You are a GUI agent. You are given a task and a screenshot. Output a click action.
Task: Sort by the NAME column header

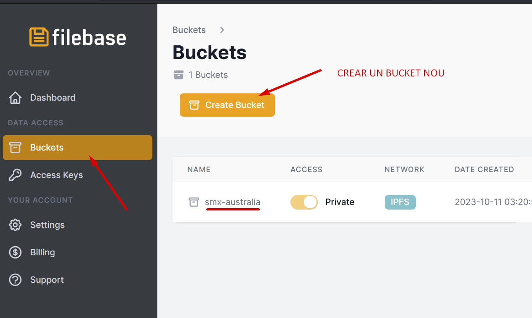pos(199,169)
